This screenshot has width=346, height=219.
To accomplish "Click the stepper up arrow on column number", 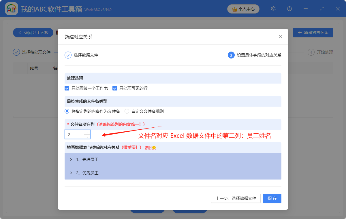I will point(87,133).
